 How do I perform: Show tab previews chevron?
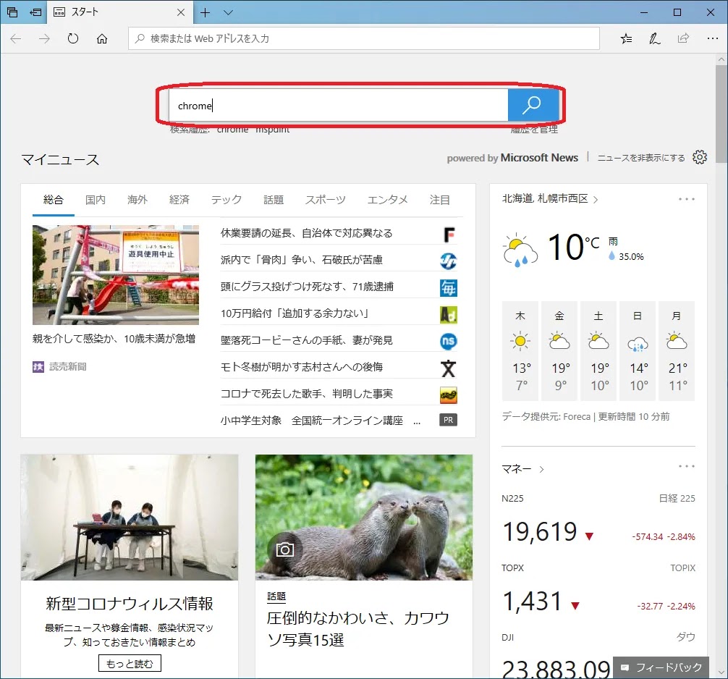[x=228, y=12]
